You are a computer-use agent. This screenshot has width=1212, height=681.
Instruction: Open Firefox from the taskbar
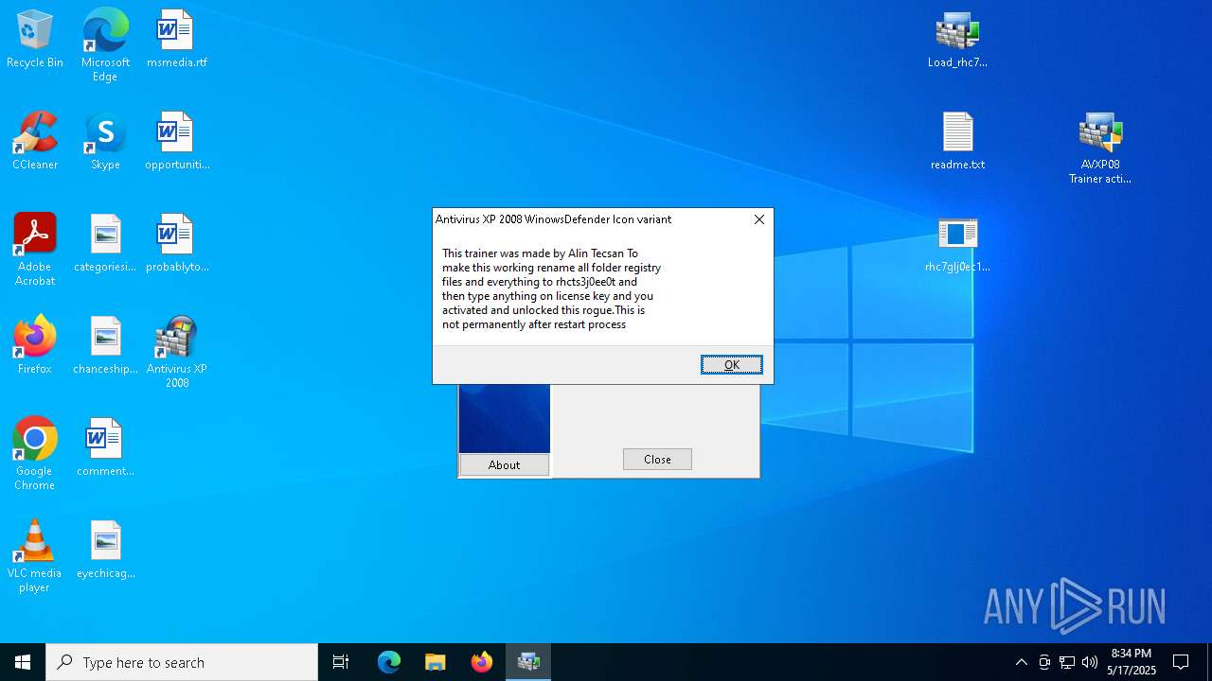point(481,662)
